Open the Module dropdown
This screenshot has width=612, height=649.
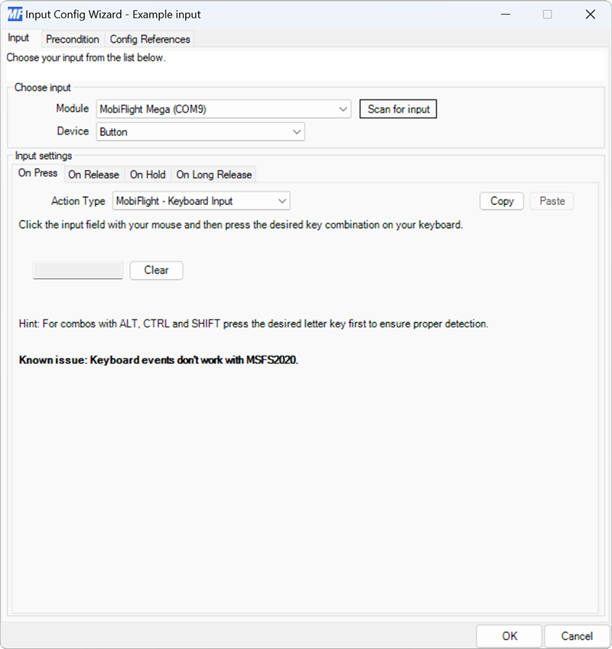[222, 109]
